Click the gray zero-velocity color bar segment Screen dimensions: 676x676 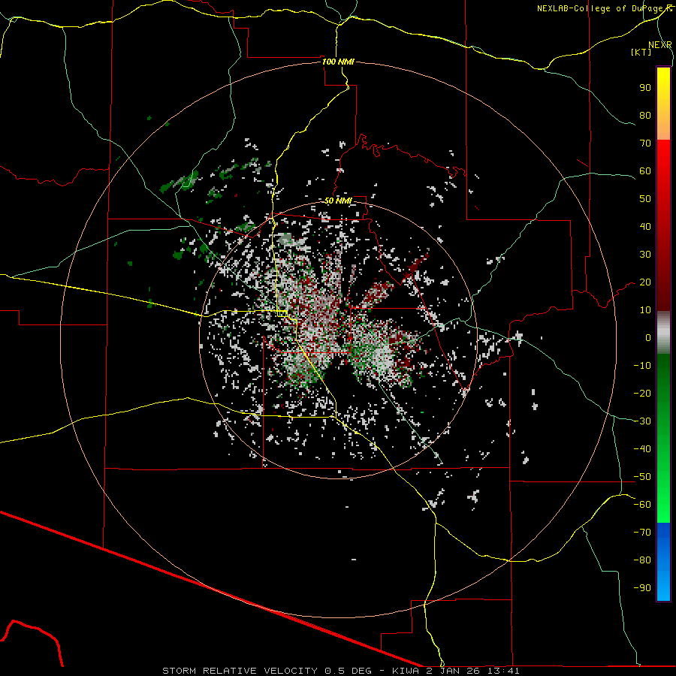pos(663,333)
